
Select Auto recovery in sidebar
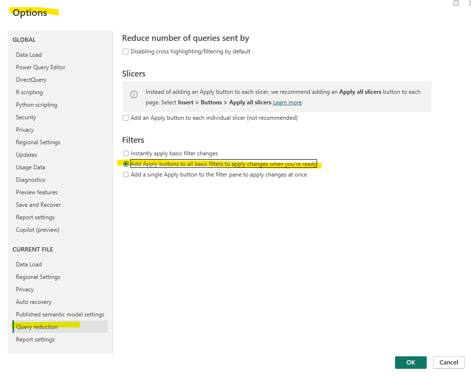pyautogui.click(x=34, y=302)
